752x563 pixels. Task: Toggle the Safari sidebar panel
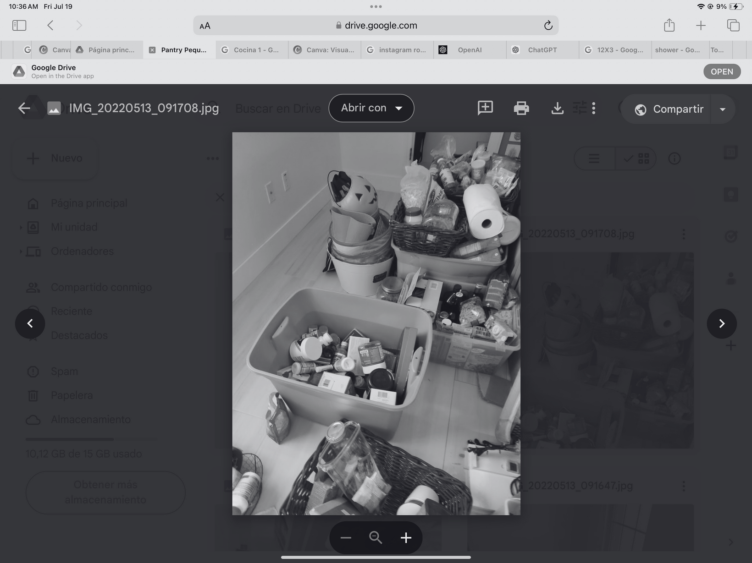(19, 25)
